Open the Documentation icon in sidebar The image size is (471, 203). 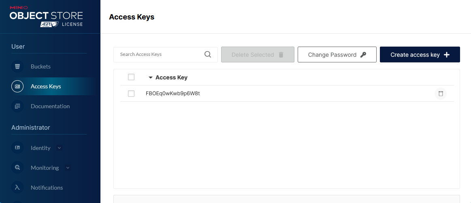(17, 106)
